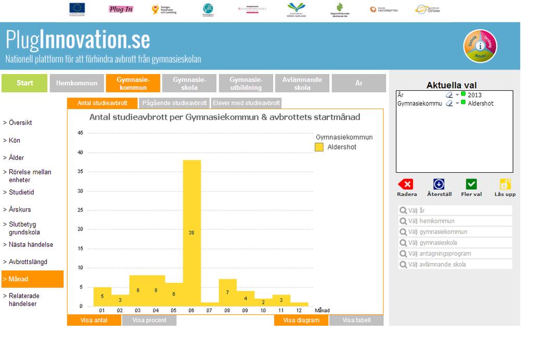This screenshot has height=344, width=534.
Task: Open the dropdown arrow on År row
Action: [457, 95]
